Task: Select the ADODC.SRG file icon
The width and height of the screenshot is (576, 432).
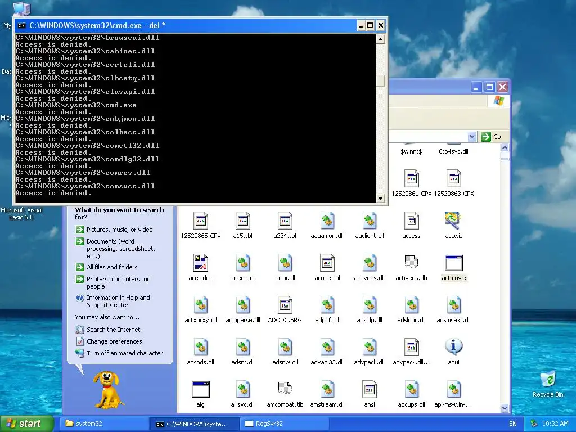Action: pyautogui.click(x=285, y=305)
